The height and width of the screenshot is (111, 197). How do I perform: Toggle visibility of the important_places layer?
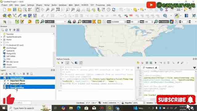coord(5,84)
